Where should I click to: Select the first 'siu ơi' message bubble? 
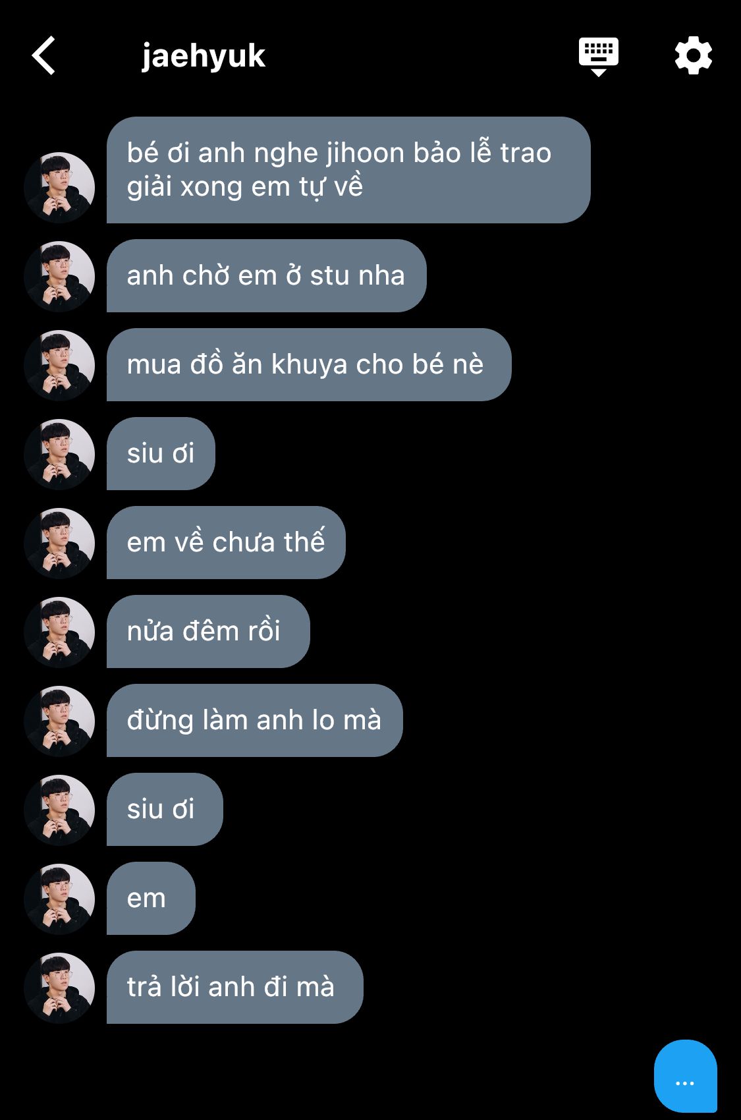161,453
